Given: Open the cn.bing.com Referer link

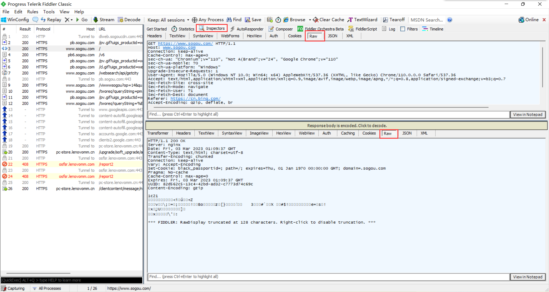Looking at the screenshot, I should tap(195, 99).
